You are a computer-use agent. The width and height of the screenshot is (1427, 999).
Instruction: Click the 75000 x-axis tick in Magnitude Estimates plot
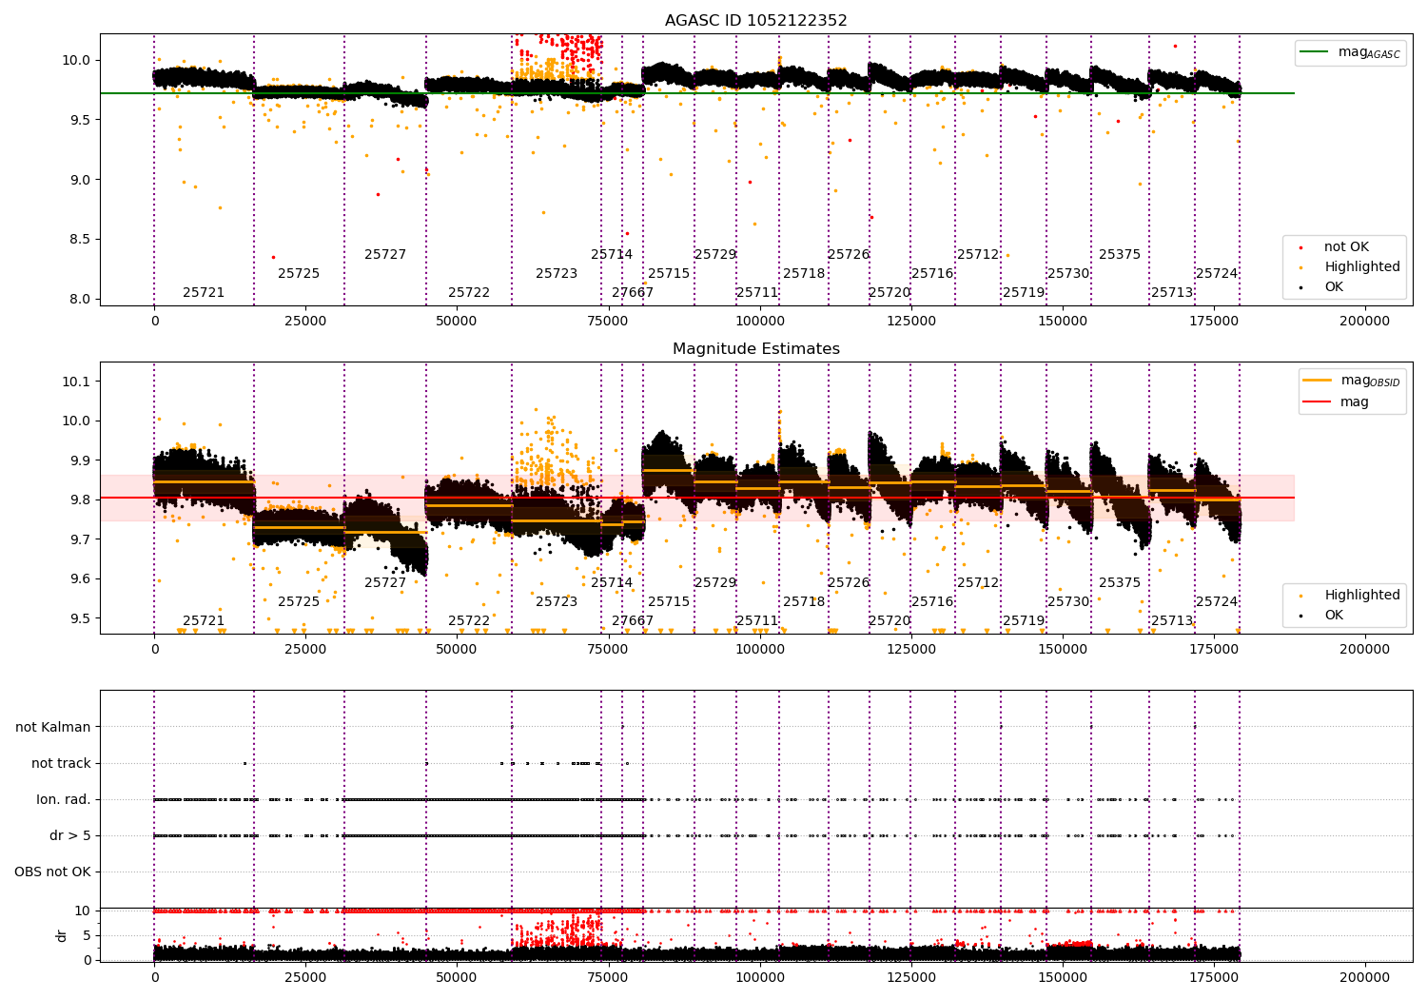[608, 650]
